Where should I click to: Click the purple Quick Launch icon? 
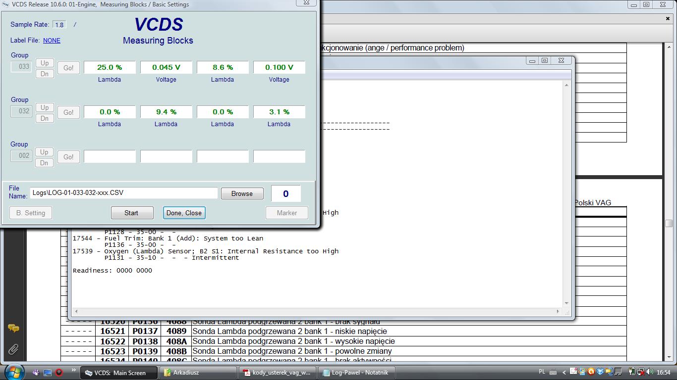[36, 372]
